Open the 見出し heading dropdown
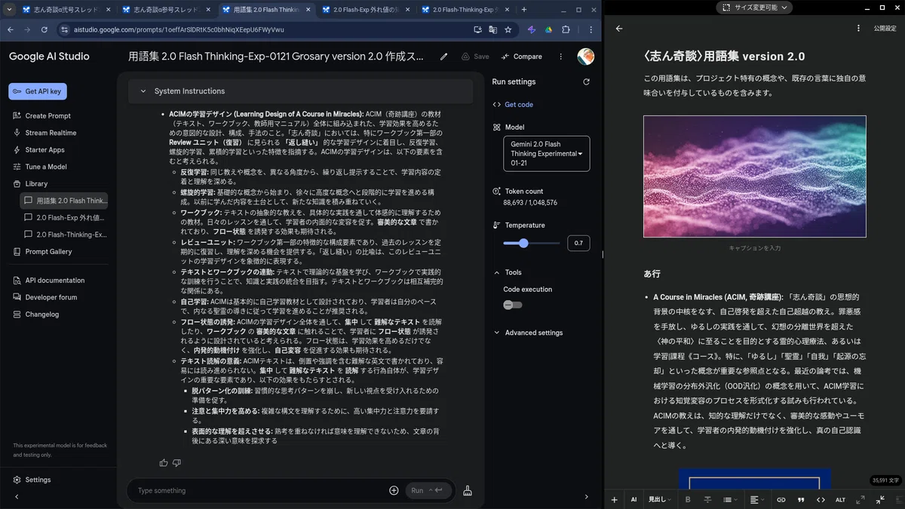Viewport: 905px width, 509px height. click(x=660, y=500)
